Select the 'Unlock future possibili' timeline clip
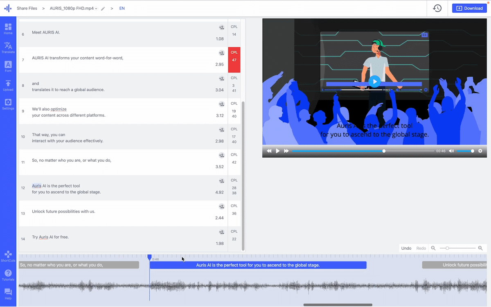The height and width of the screenshot is (307, 491). pyautogui.click(x=455, y=265)
